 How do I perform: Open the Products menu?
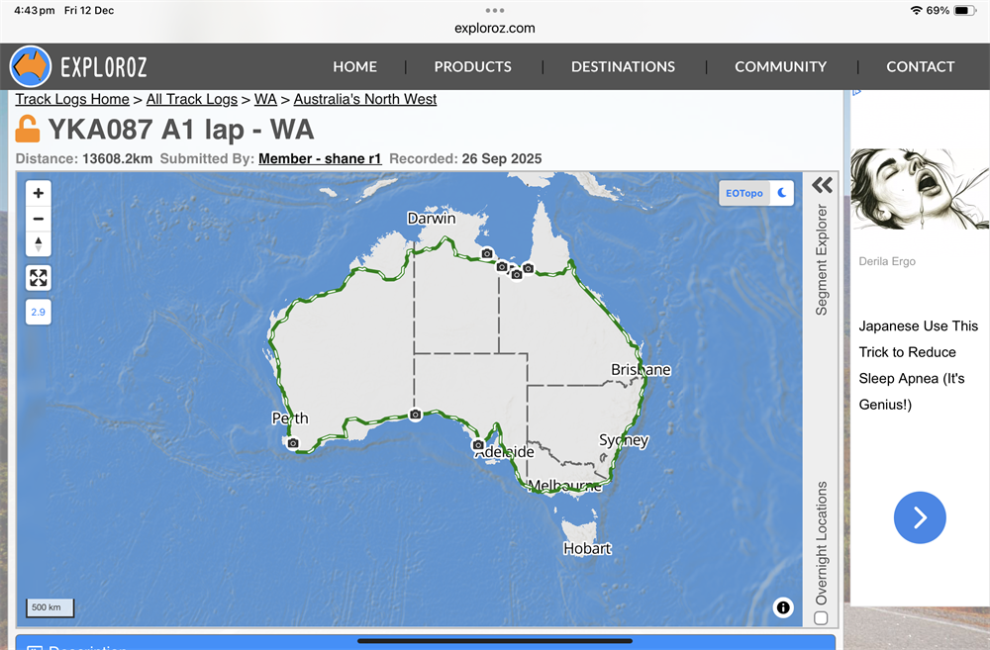472,67
